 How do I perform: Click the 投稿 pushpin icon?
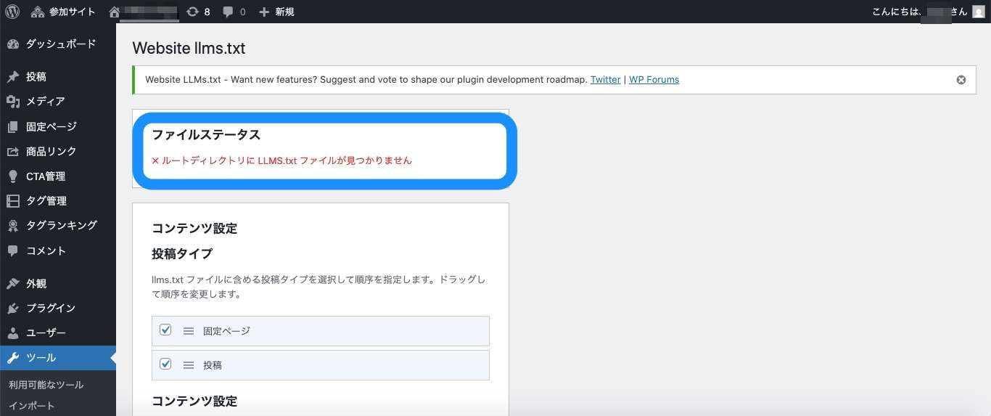click(x=13, y=77)
